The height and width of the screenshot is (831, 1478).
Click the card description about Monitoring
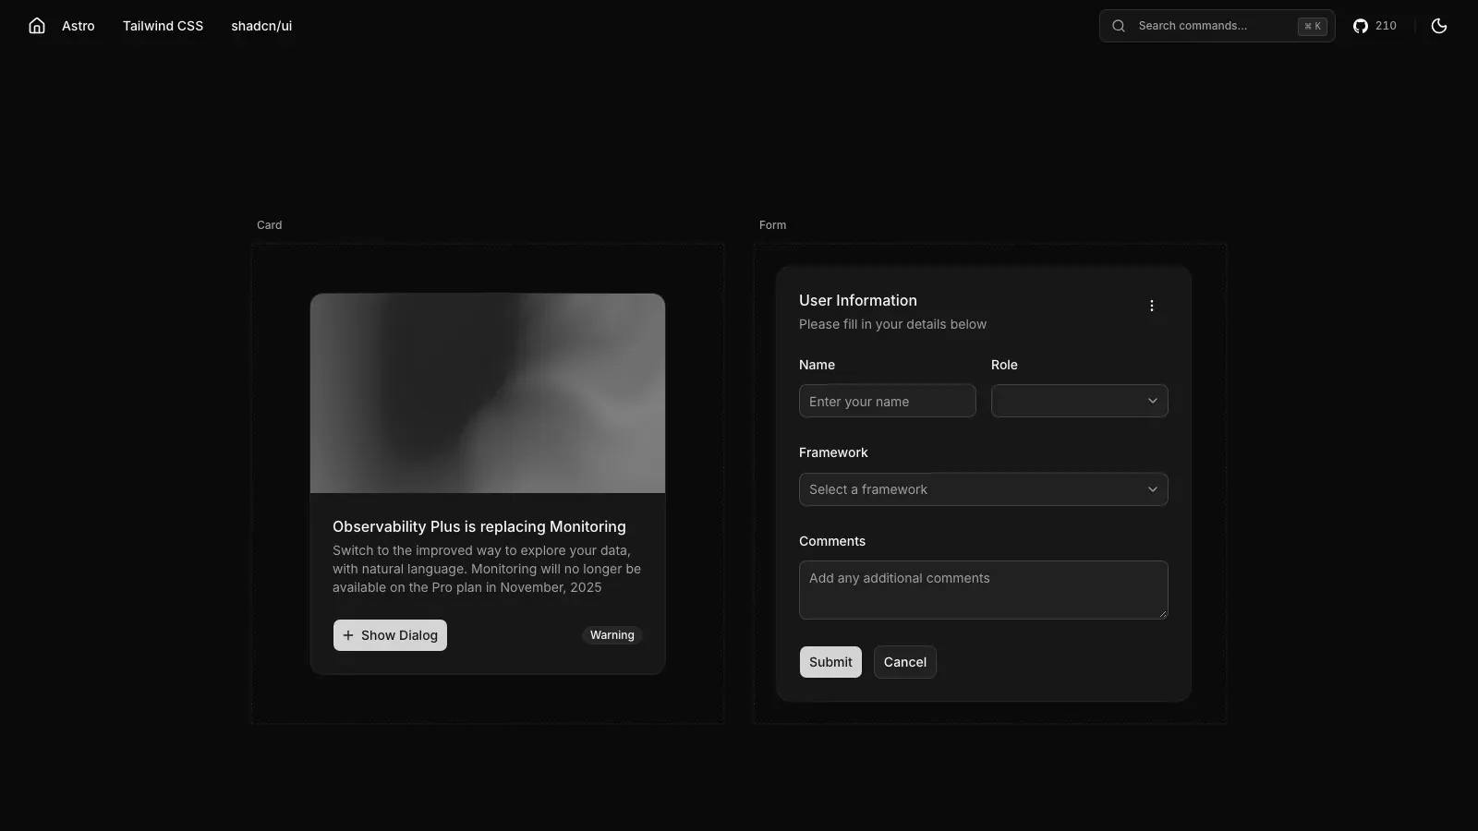487,569
